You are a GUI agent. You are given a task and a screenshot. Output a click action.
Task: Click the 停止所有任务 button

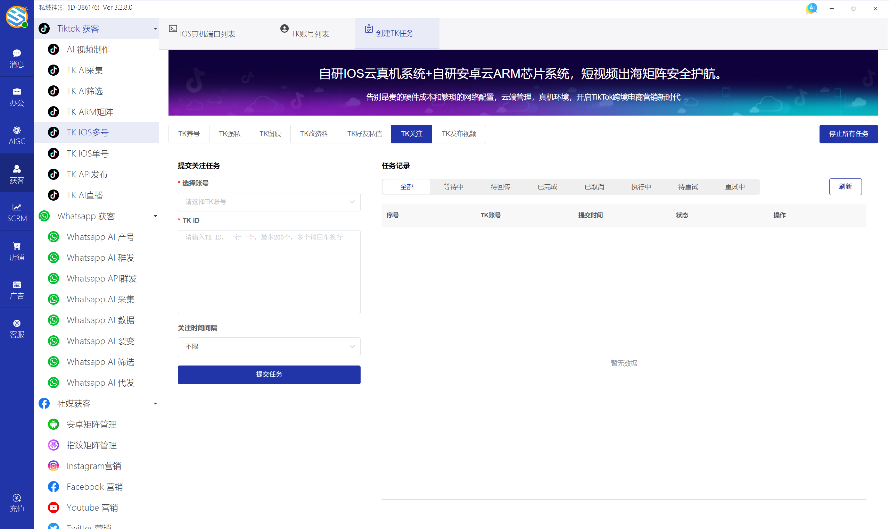click(x=848, y=134)
